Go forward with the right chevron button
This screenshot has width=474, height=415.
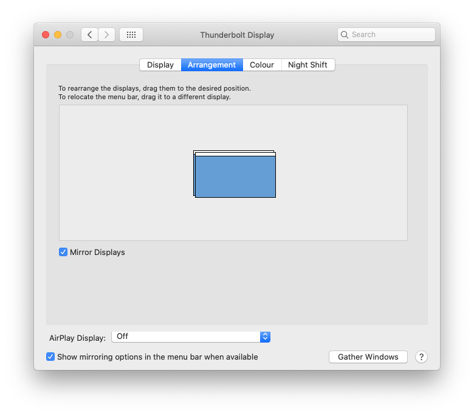106,35
